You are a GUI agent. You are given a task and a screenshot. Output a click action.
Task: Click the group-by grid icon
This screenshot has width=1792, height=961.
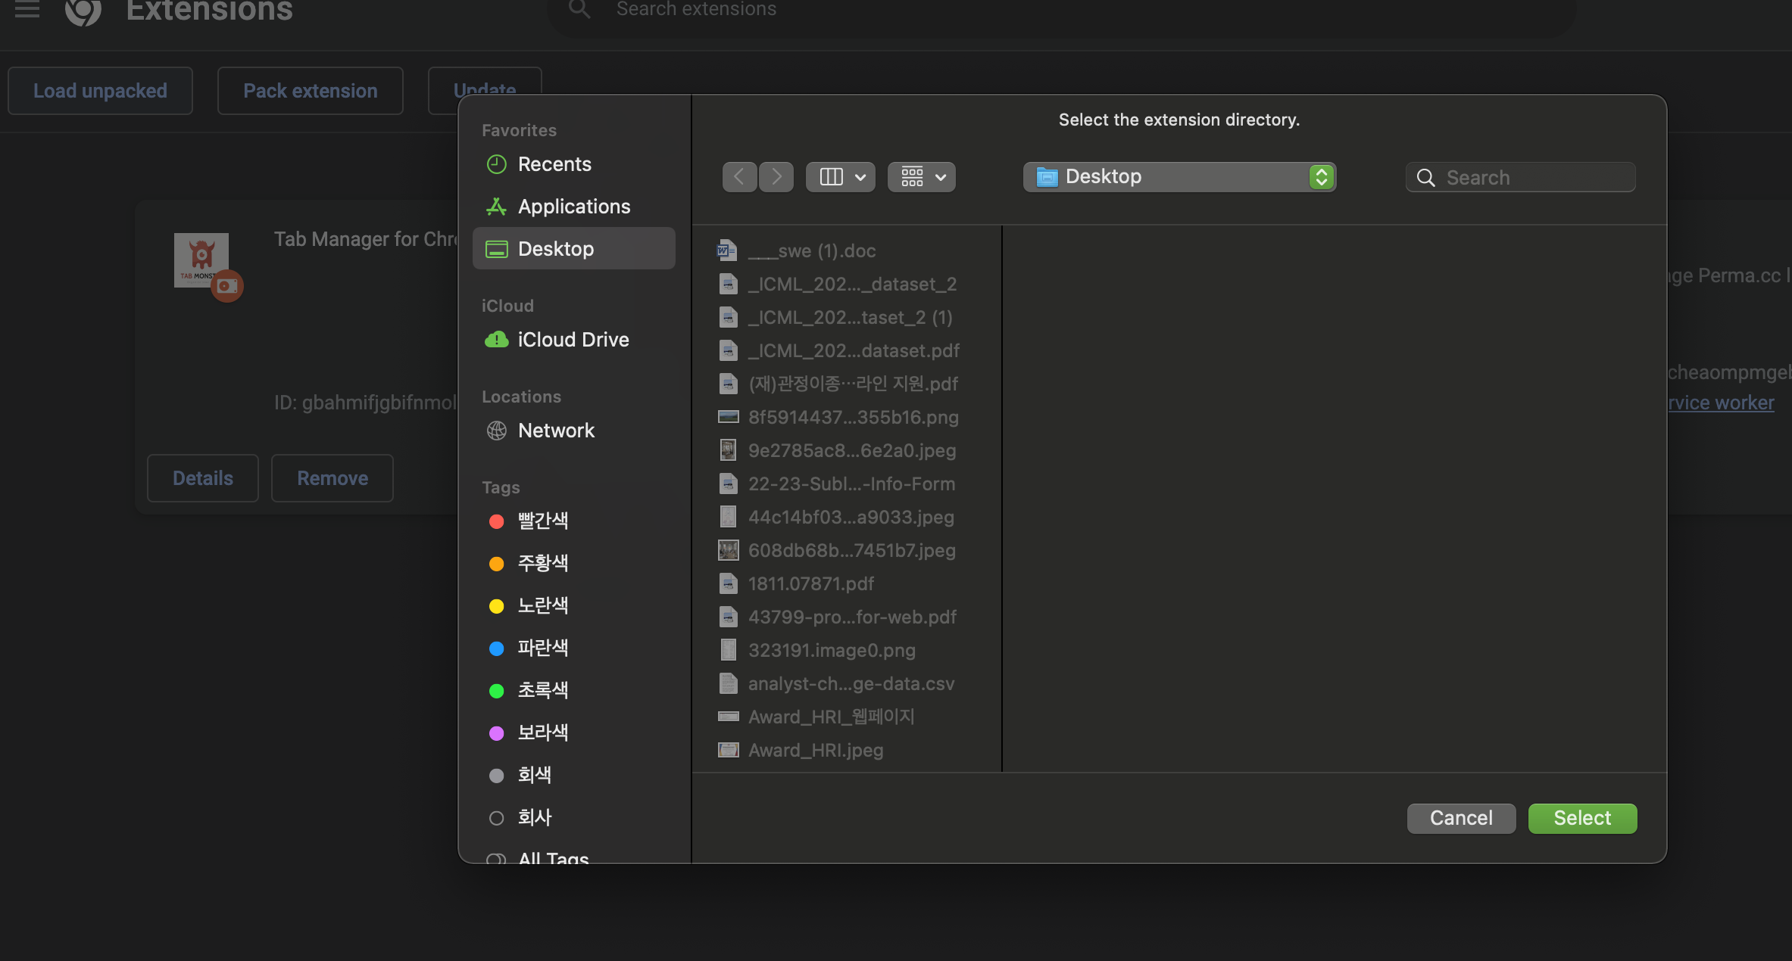pyautogui.click(x=912, y=177)
